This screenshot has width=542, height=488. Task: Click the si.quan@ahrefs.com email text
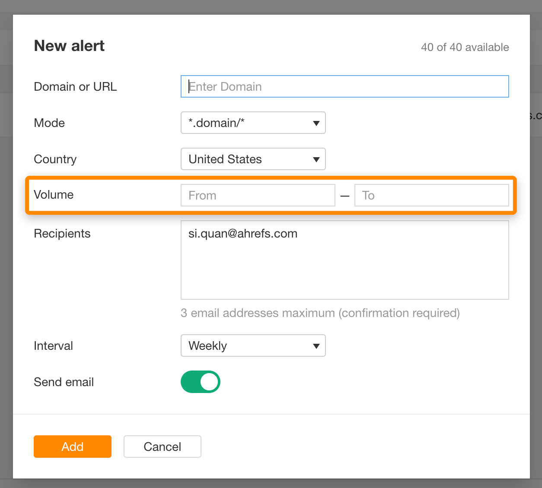click(243, 234)
